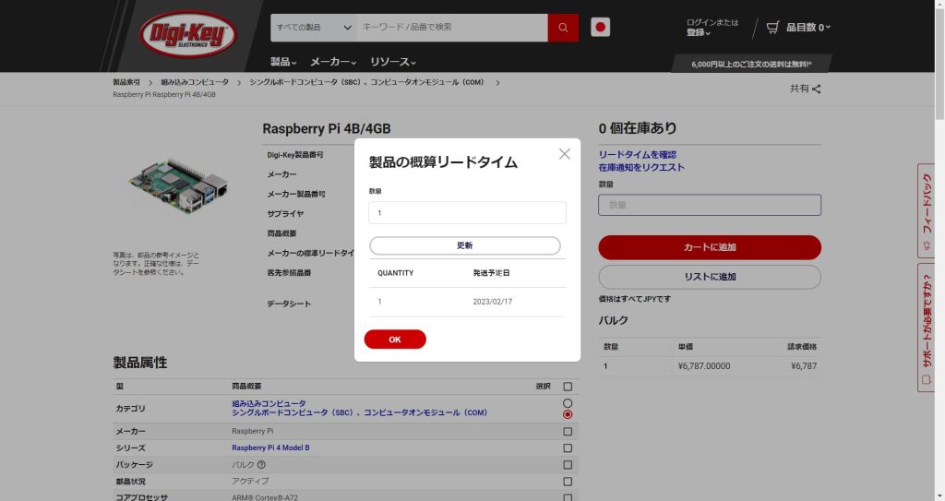
Task: Open the Japan flag country selector
Action: 600,27
